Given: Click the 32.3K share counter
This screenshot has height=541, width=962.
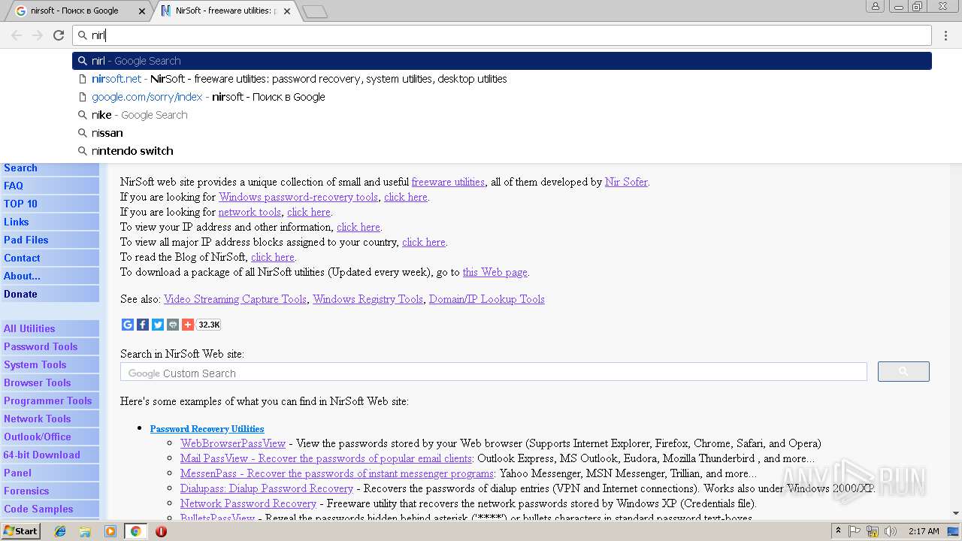Looking at the screenshot, I should click(209, 325).
